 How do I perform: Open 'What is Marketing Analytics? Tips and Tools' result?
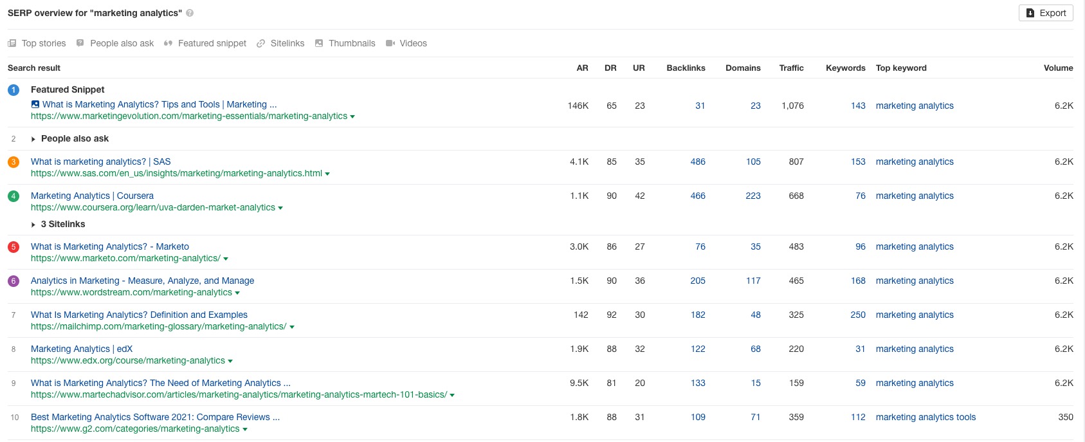coord(160,104)
